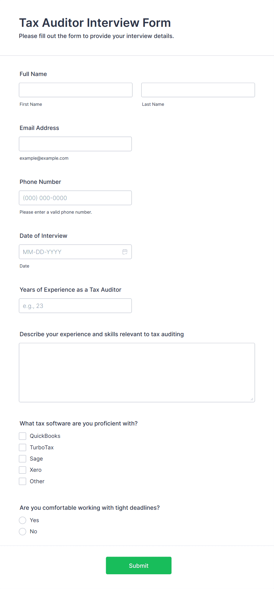Open the calendar picker icon
Viewport: 274px width, 589px height.
(x=125, y=252)
